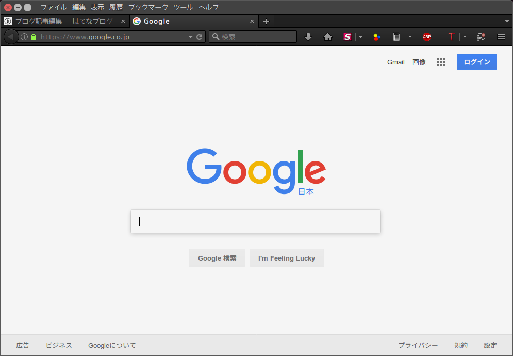Click the search magnifier icon in search bar
513x356 pixels.
[x=216, y=37]
